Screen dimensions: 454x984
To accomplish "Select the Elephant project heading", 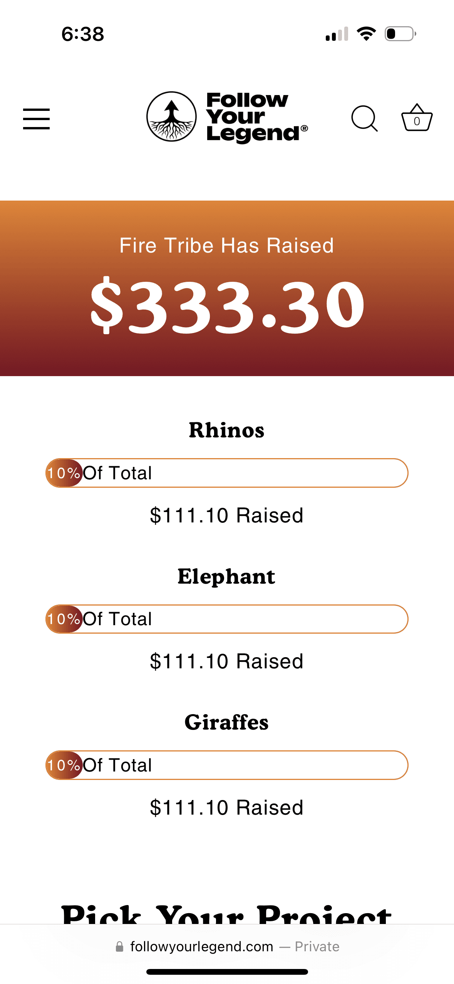I will 226,576.
